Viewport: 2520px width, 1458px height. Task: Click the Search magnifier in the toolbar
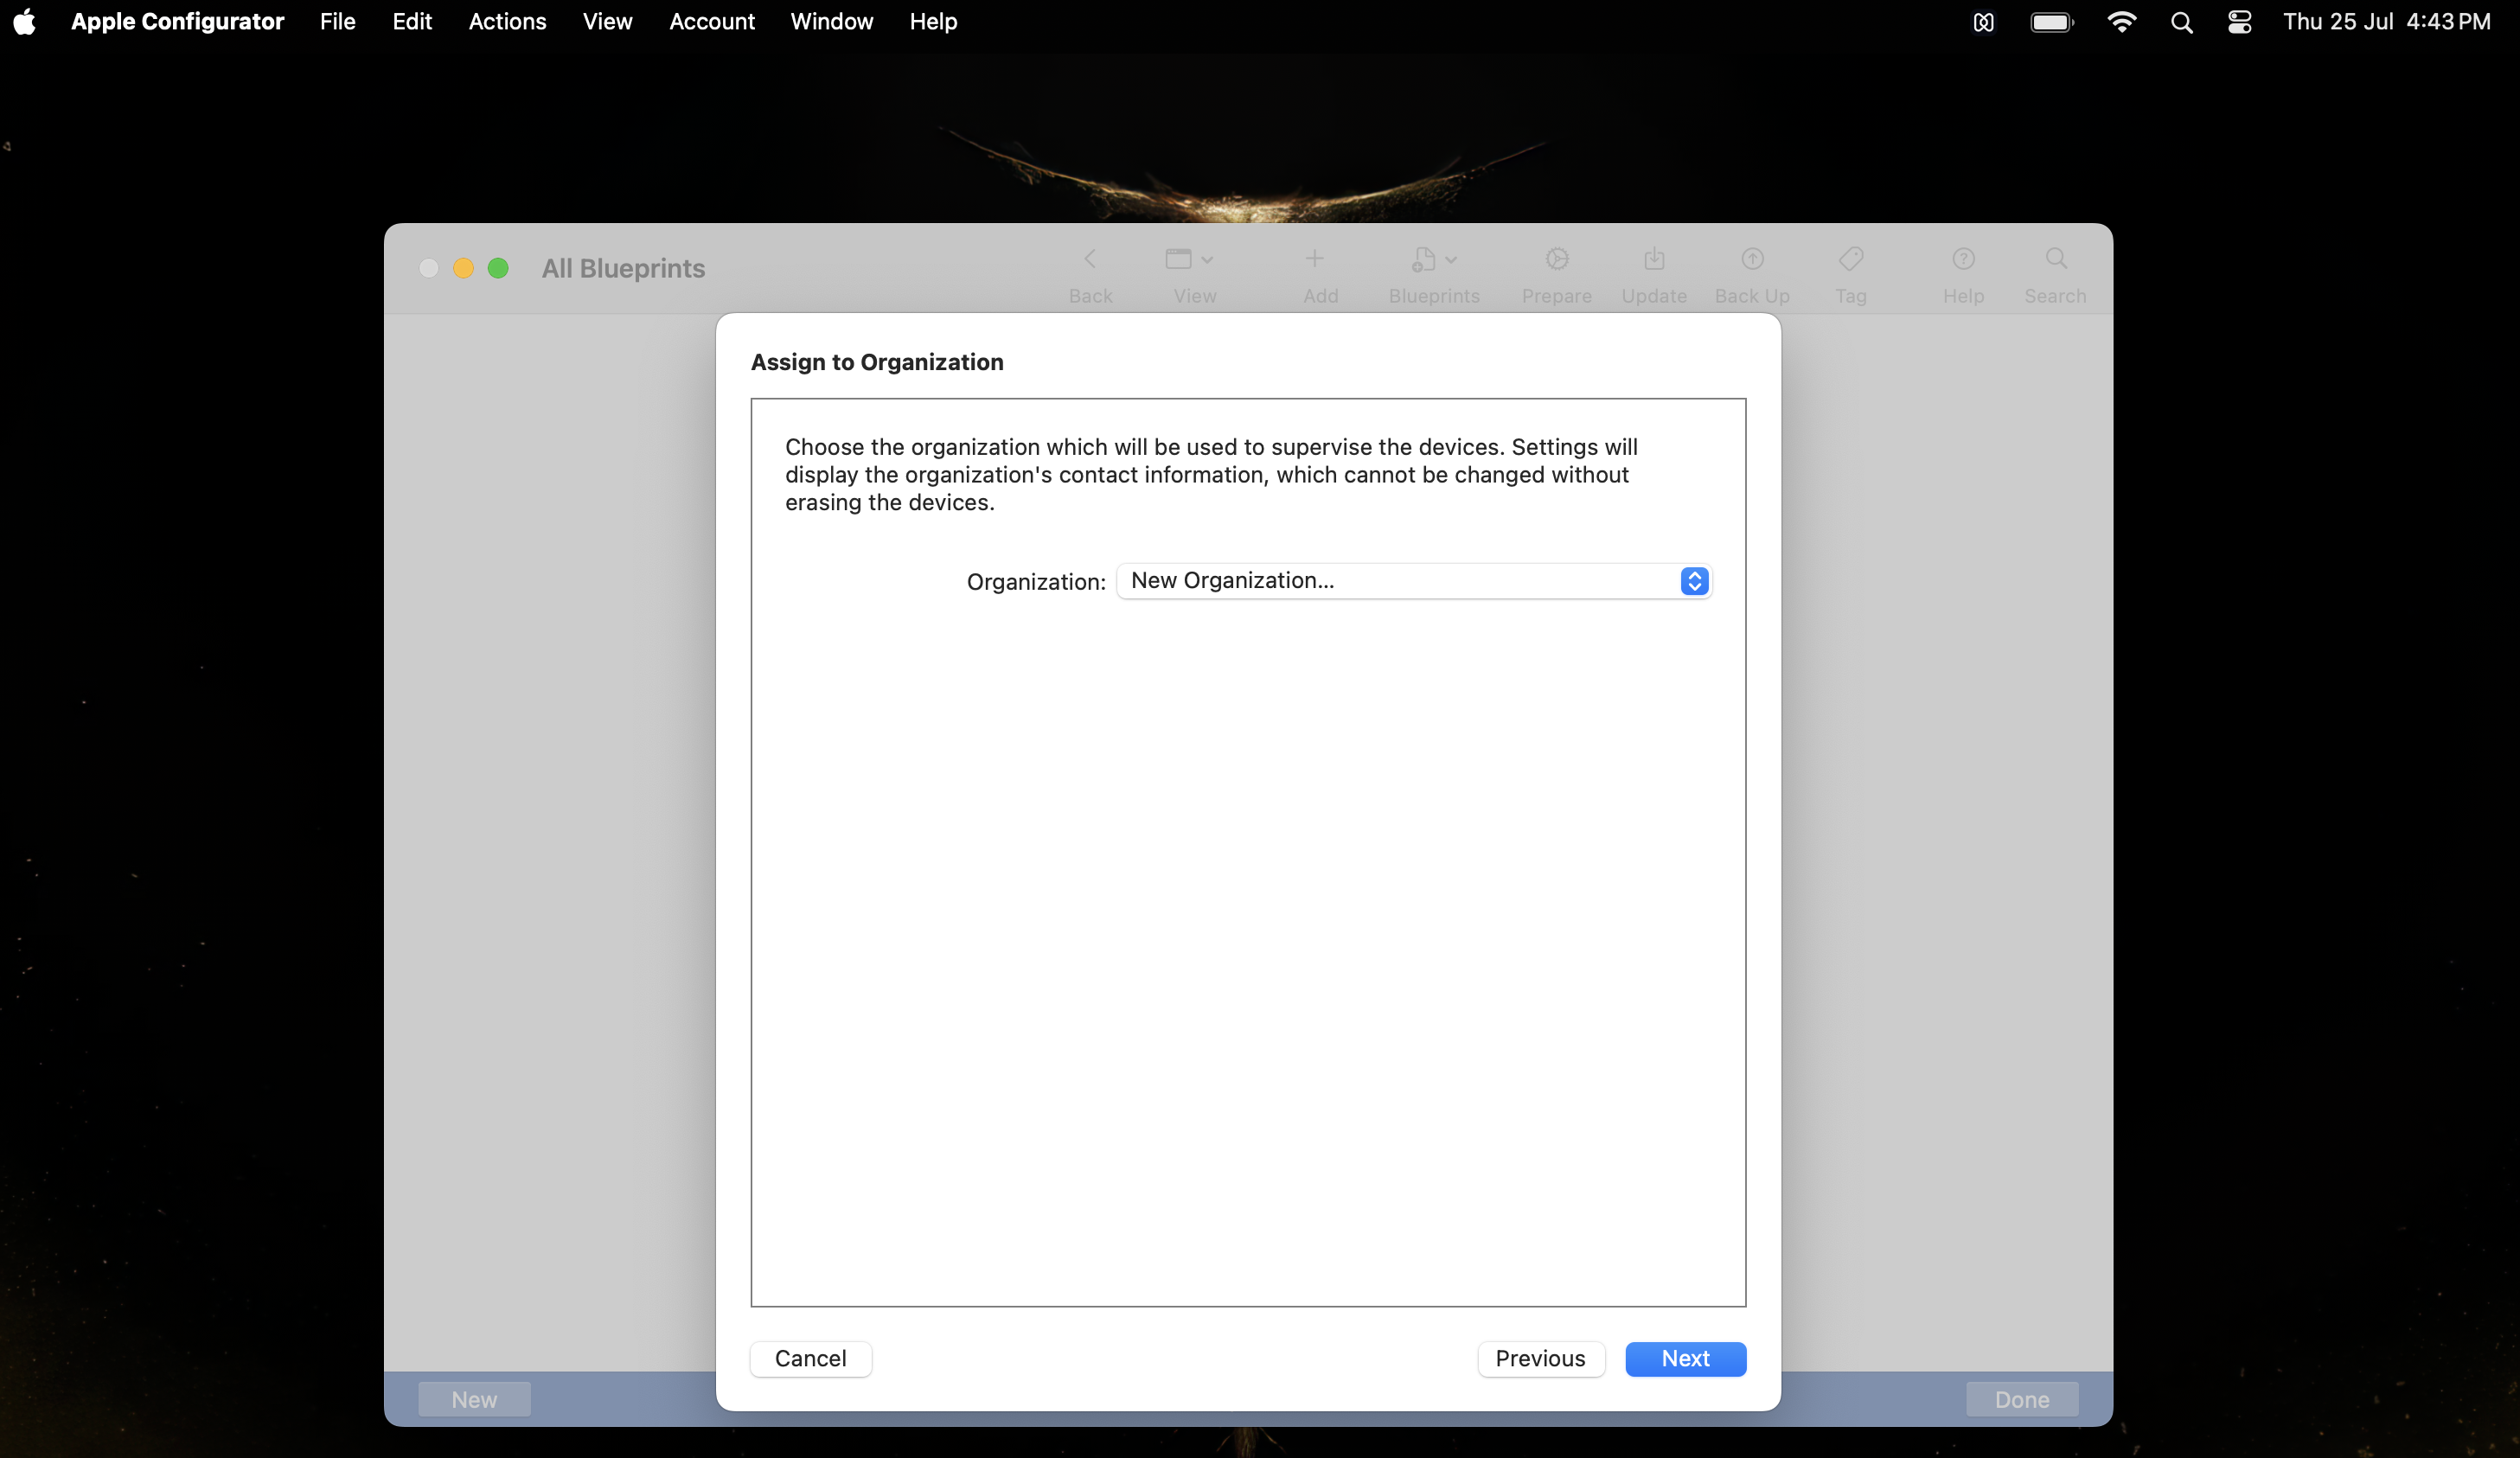[2055, 259]
